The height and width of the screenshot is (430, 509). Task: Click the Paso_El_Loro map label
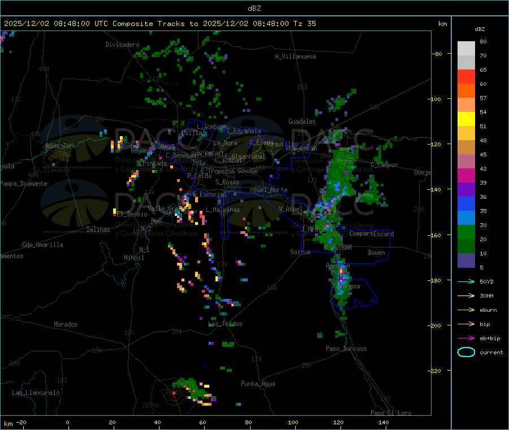[391, 413]
